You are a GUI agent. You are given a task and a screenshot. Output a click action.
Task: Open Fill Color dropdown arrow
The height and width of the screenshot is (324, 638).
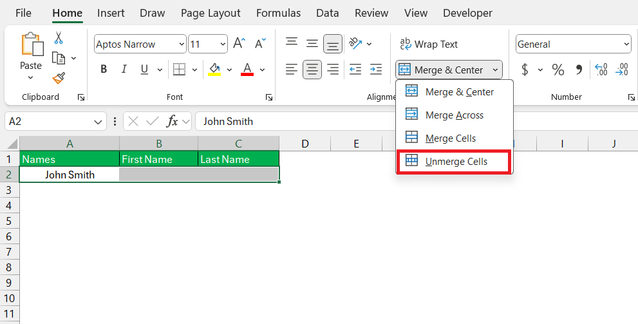coord(229,70)
